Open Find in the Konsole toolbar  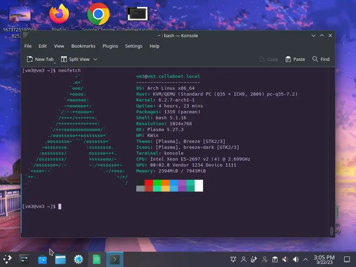point(321,59)
